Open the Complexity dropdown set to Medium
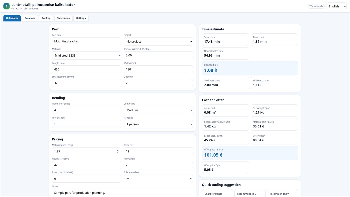The image size is (350, 197). click(158, 110)
